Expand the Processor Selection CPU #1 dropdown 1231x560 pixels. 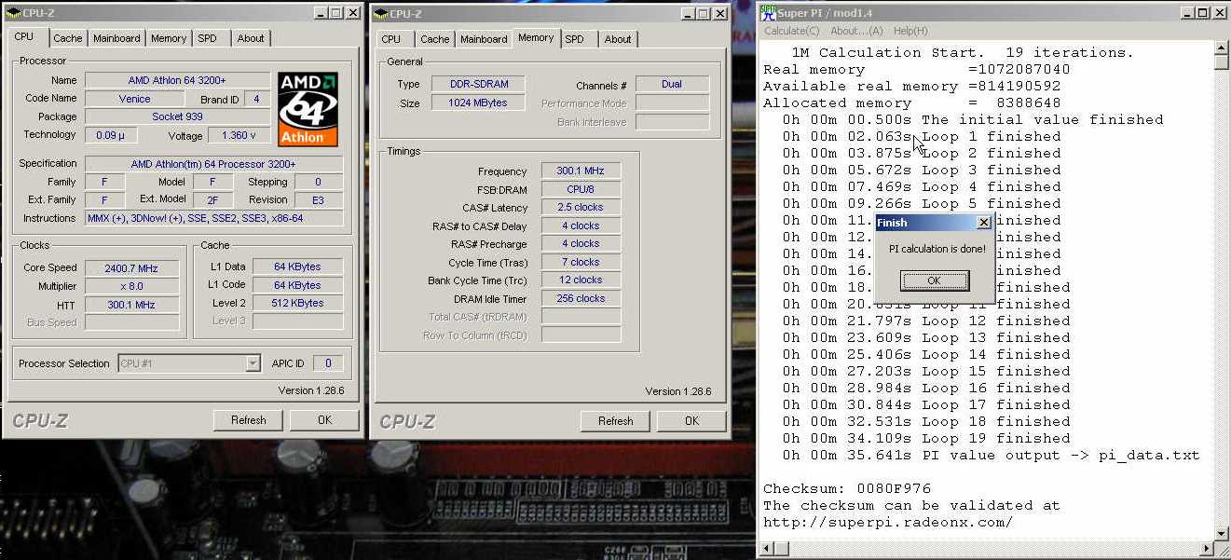pyautogui.click(x=253, y=363)
